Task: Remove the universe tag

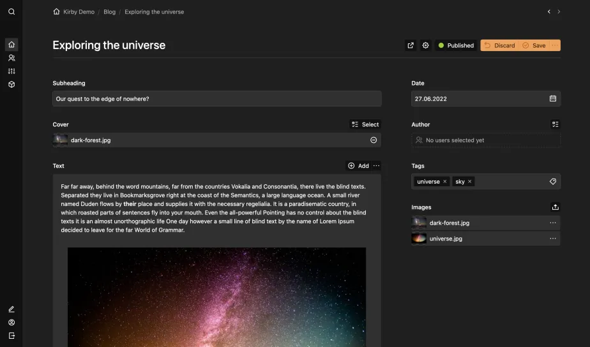Action: (x=445, y=182)
